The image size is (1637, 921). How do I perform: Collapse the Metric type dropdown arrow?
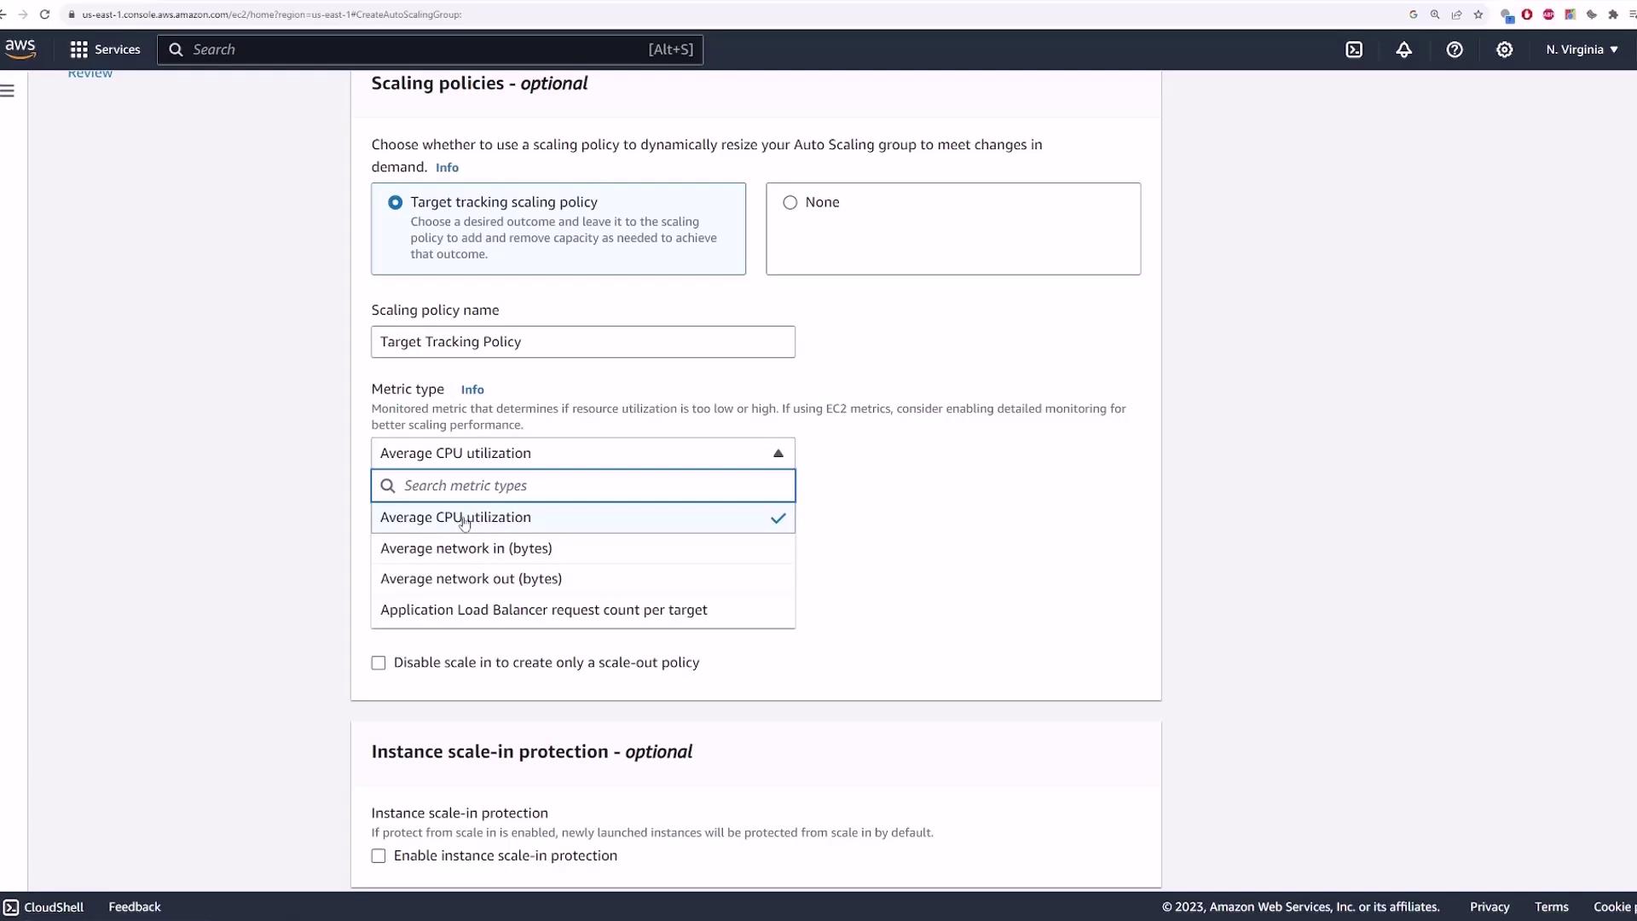[x=778, y=454]
